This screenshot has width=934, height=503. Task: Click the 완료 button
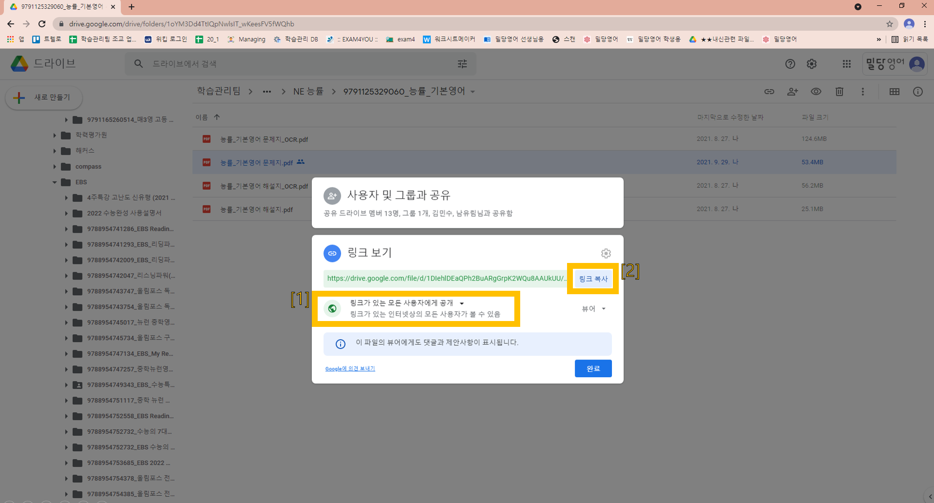593,368
